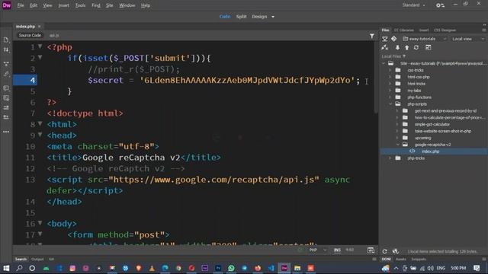Image resolution: width=488 pixels, height=274 pixels.
Task: Open the Edit menu
Action: tap(34, 5)
